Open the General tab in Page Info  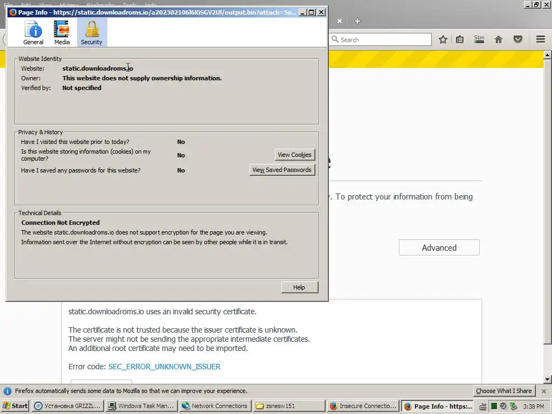[33, 32]
